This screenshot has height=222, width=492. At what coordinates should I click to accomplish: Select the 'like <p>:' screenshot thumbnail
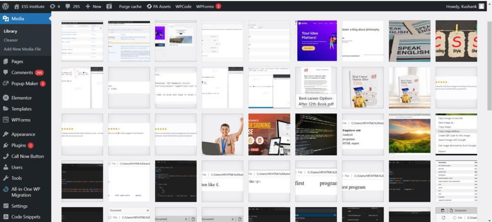[269, 181]
